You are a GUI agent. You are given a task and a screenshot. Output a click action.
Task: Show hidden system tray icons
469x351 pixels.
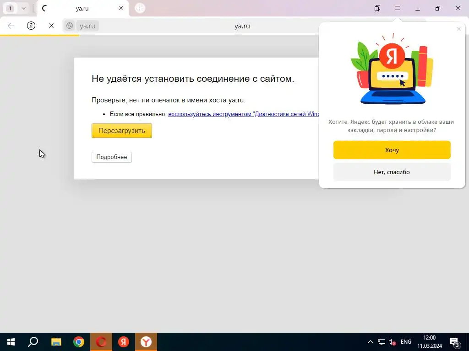(x=370, y=342)
